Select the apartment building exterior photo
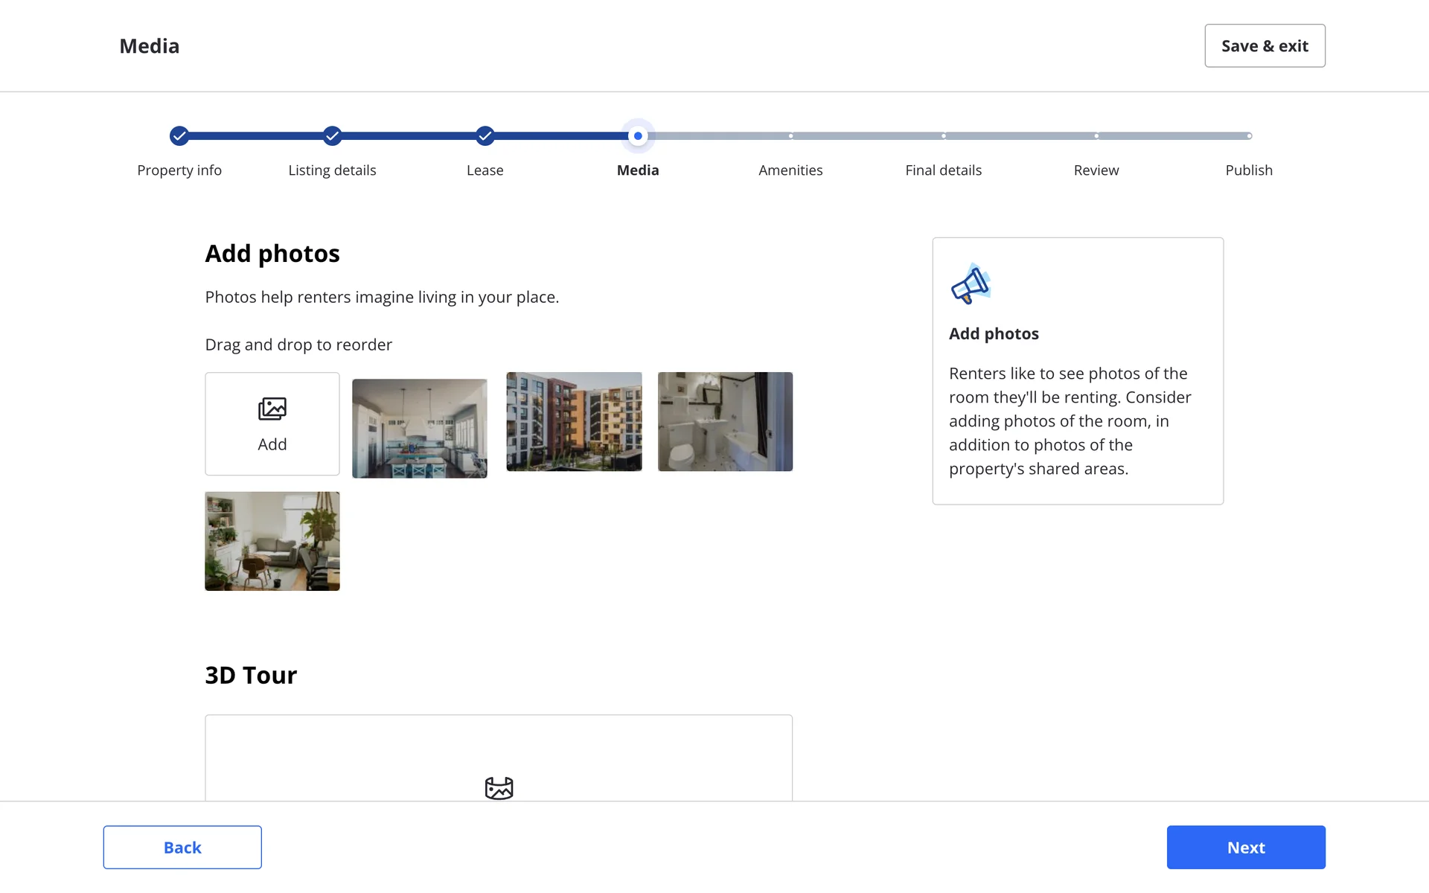Viewport: 1429px width, 893px height. click(x=574, y=422)
